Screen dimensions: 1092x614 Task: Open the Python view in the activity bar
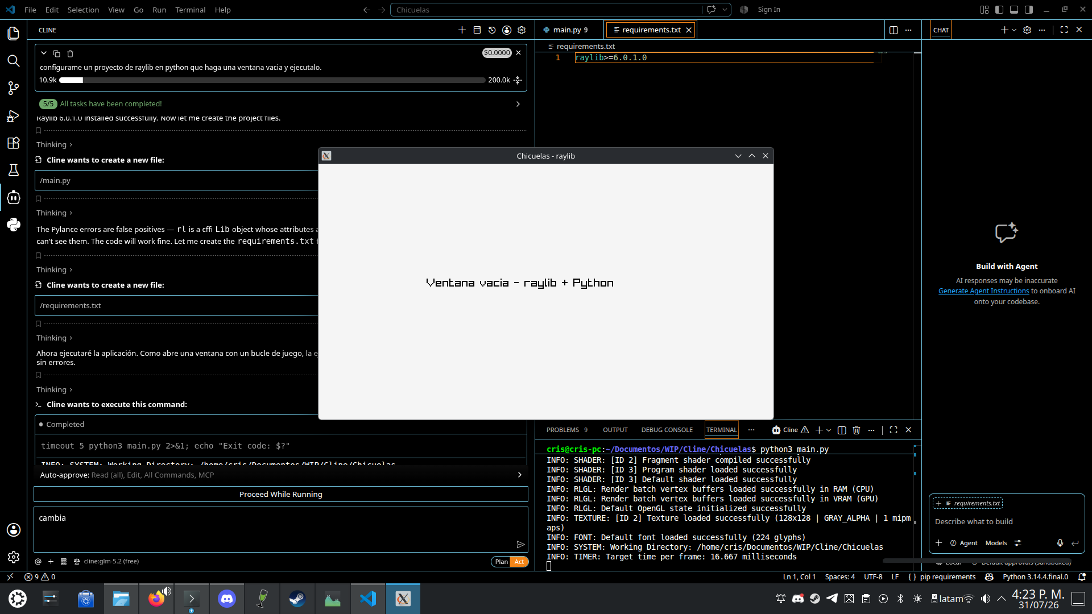point(14,225)
